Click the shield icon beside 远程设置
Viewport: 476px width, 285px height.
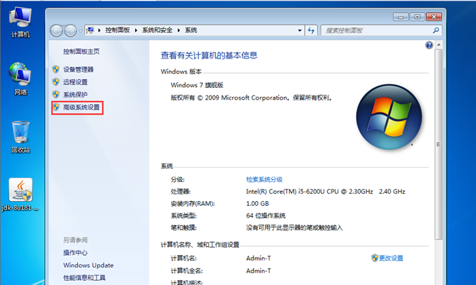(x=55, y=82)
